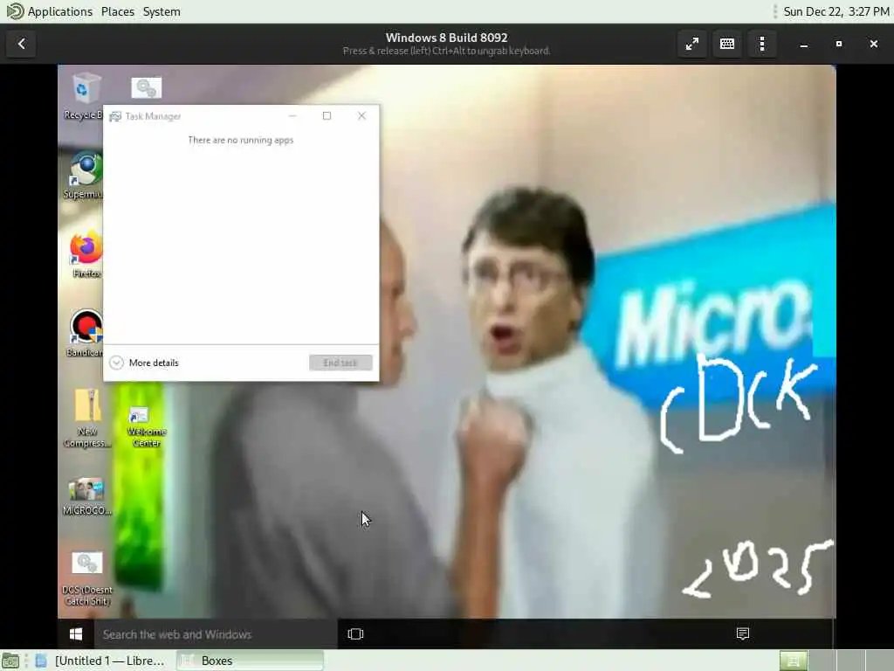Launch Firefox from the desktop
The width and height of the screenshot is (894, 671).
click(86, 254)
